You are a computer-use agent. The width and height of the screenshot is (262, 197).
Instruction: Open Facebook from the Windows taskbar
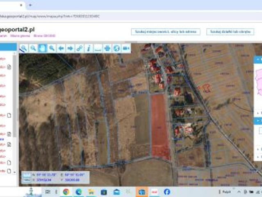pyautogui.click(x=167, y=192)
